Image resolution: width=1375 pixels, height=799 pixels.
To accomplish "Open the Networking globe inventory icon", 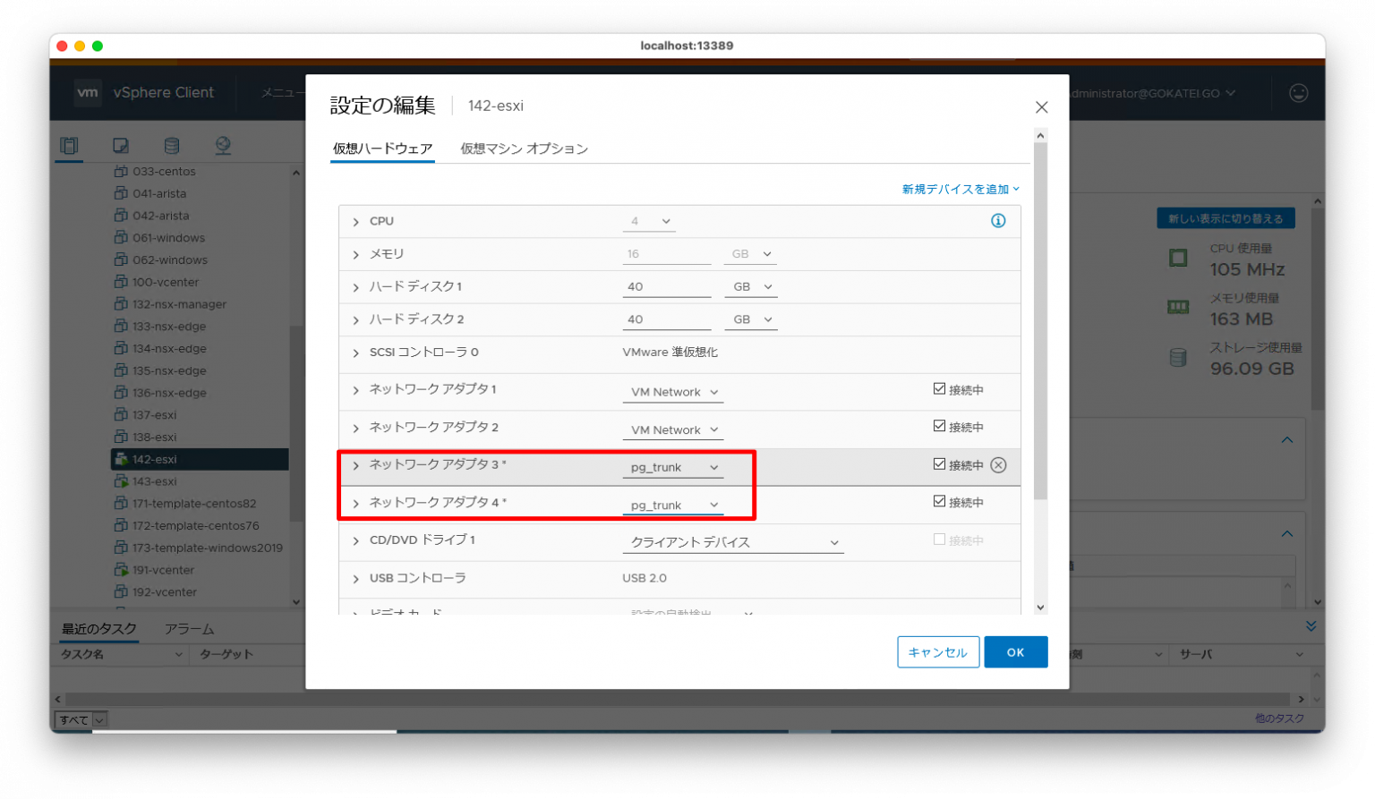I will tap(223, 144).
